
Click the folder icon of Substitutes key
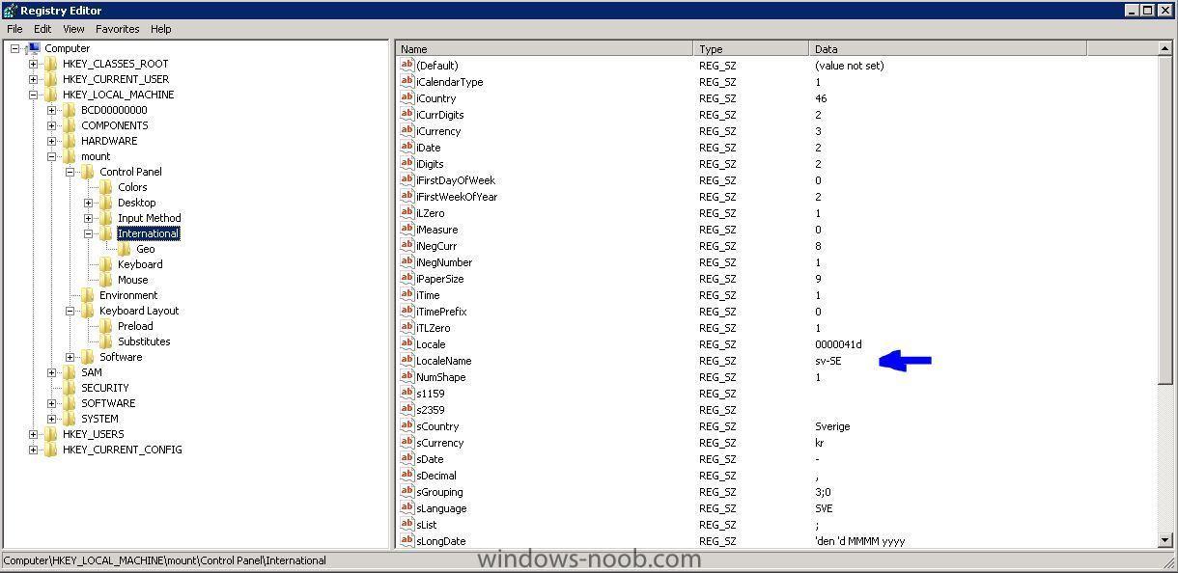106,341
